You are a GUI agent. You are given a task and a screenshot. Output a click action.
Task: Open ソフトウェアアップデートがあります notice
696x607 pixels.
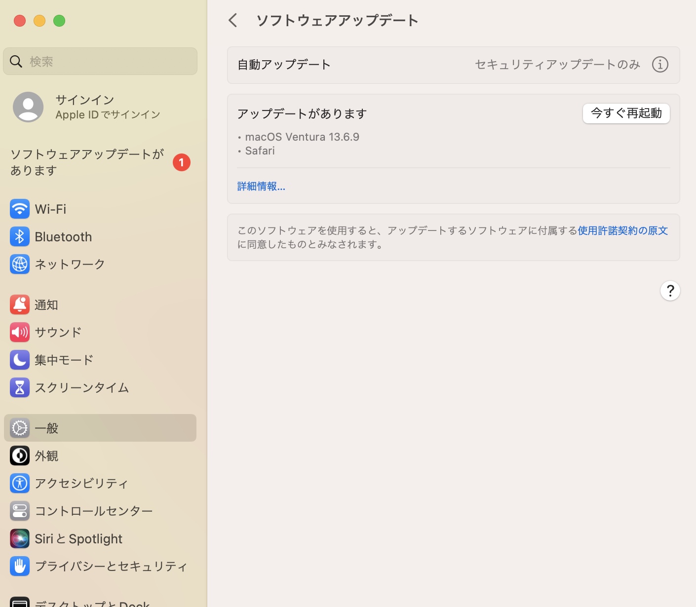pyautogui.click(x=100, y=162)
